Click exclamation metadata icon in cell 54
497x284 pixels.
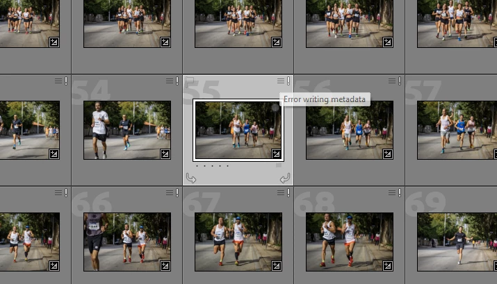click(x=177, y=81)
